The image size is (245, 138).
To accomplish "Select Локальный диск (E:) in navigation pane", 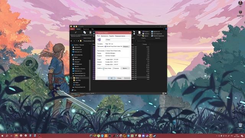I will [x=79, y=87].
